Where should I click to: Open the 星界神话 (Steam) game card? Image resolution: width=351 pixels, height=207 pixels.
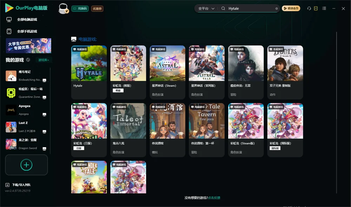point(167,72)
